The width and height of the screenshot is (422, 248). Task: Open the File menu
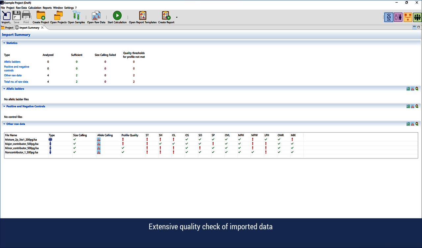point(3,8)
